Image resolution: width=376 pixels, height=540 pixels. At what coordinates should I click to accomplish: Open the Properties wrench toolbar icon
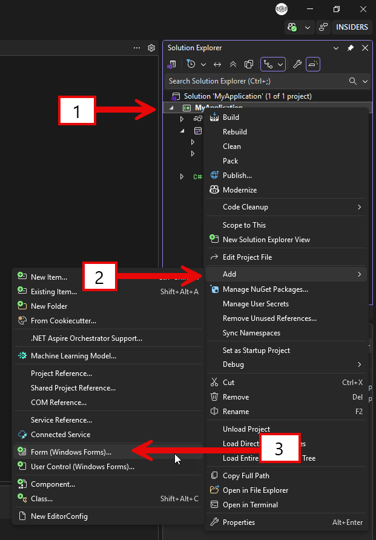click(297, 64)
